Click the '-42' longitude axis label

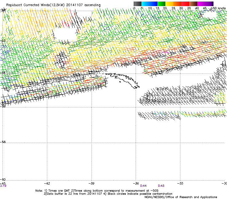47,183
